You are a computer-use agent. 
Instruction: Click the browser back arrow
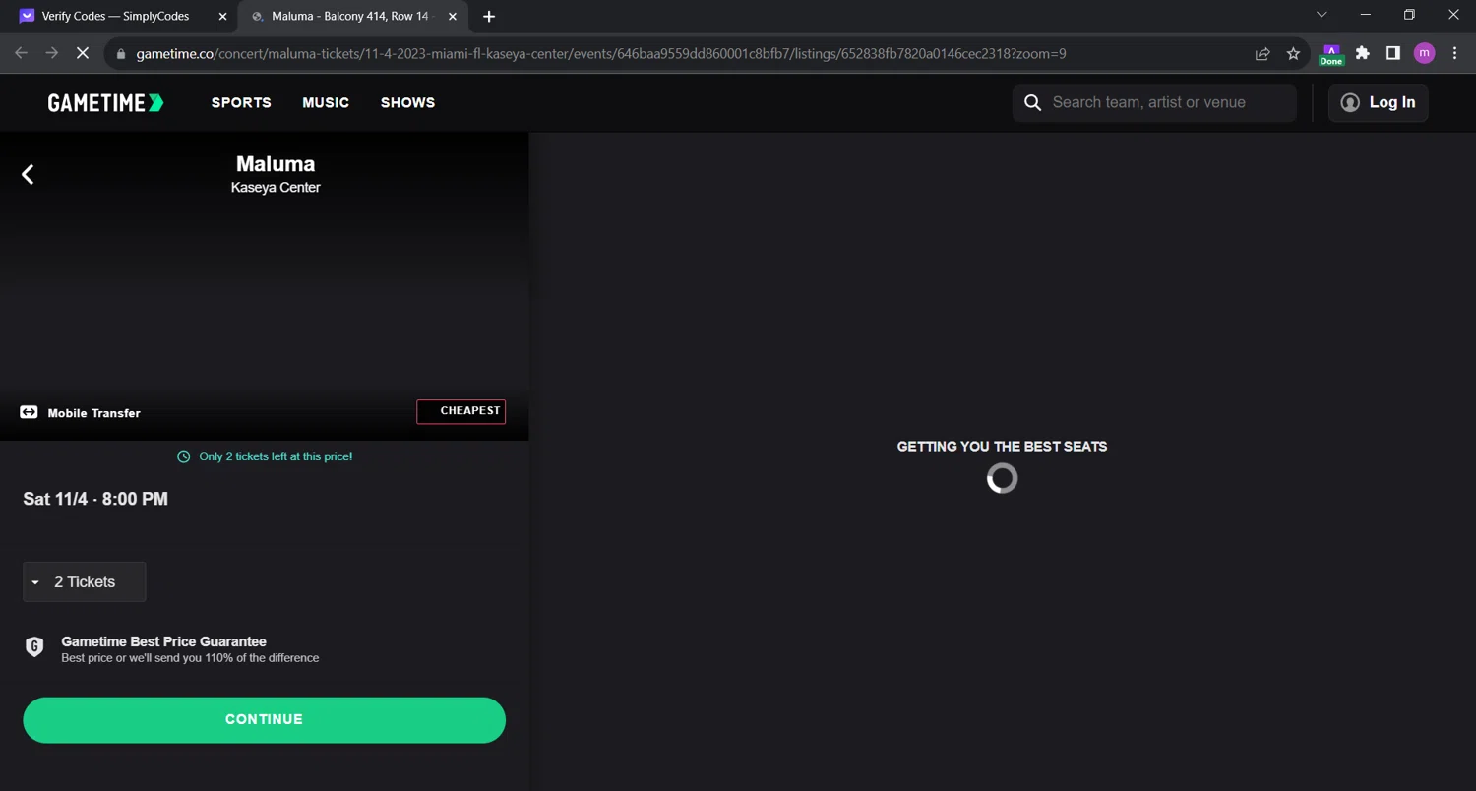21,53
